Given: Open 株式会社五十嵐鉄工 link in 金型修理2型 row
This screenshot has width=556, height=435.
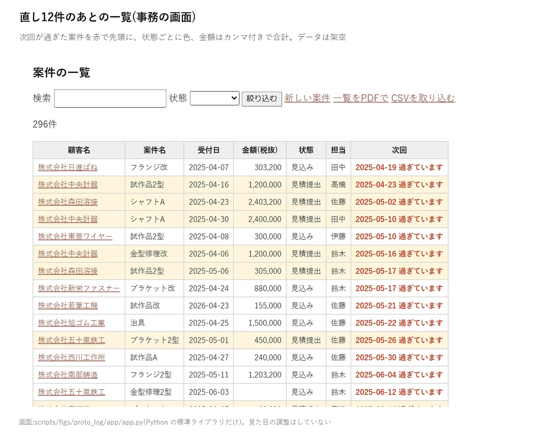Looking at the screenshot, I should (71, 392).
